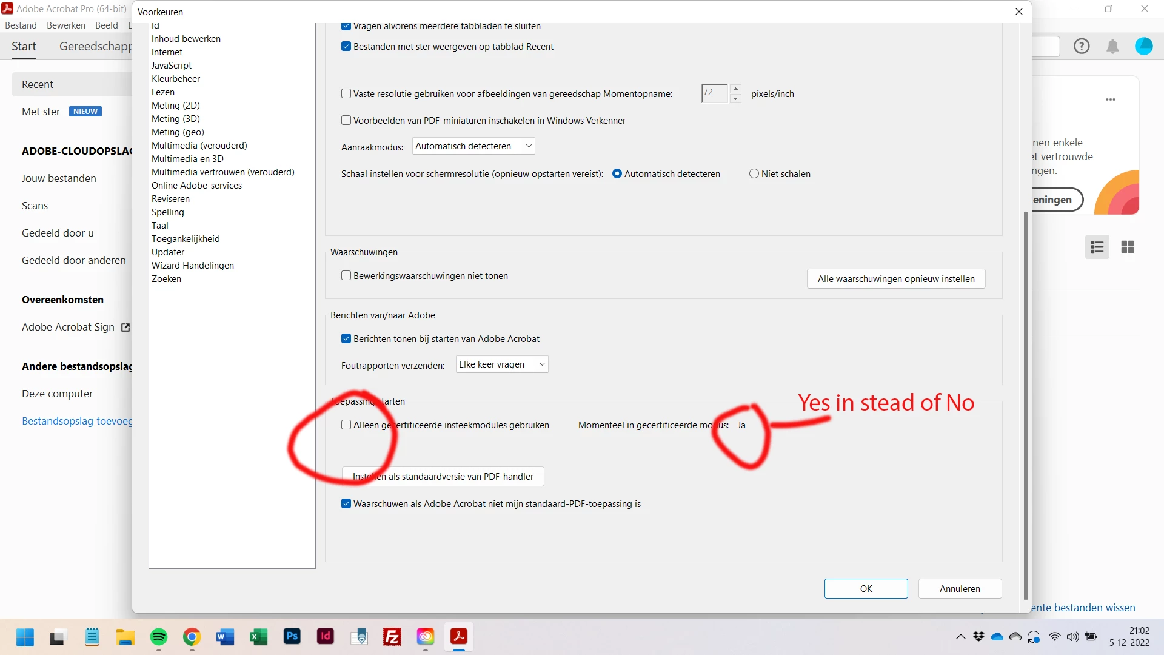This screenshot has width=1164, height=655.
Task: Open the Help question mark icon
Action: (x=1082, y=46)
